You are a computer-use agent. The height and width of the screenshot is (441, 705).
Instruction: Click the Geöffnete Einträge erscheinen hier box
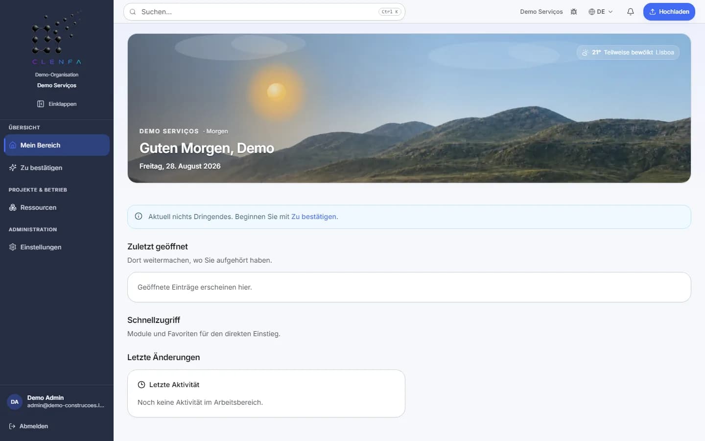(x=409, y=287)
